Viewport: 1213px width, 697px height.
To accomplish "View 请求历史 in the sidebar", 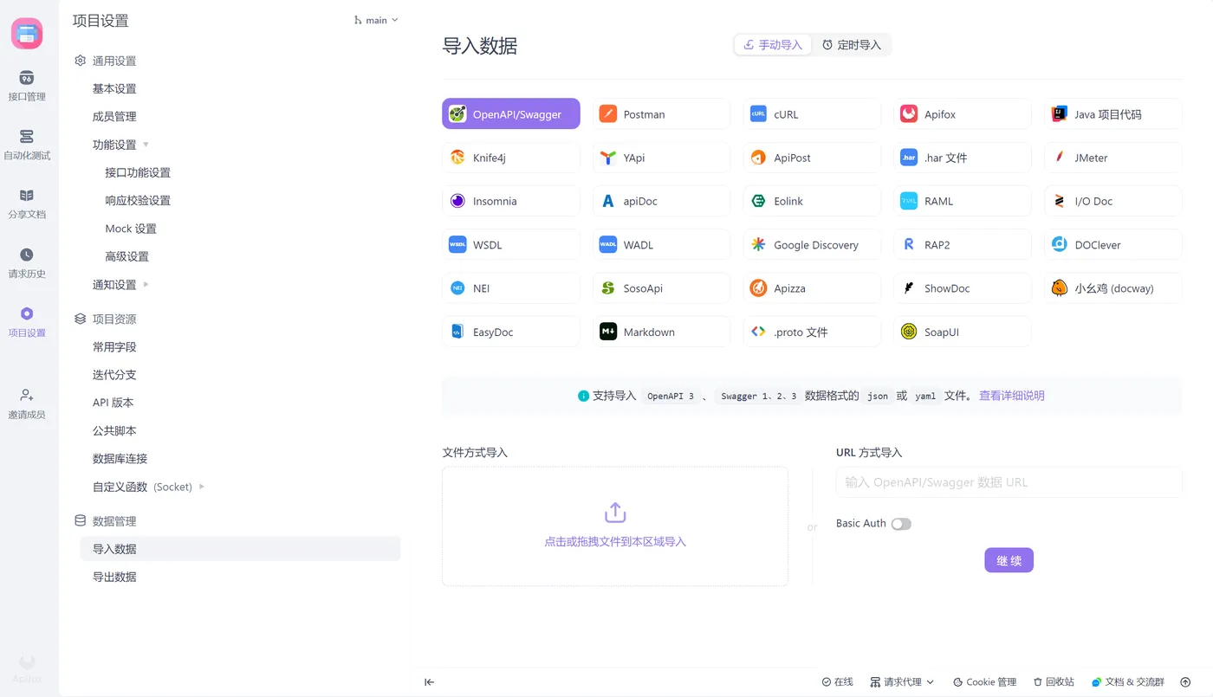I will pos(27,263).
